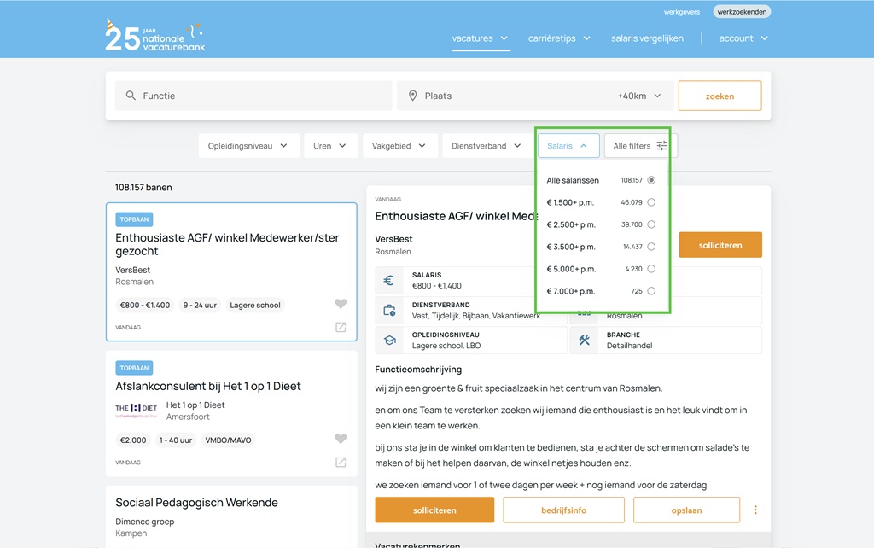Click the heart icon on VersBest job card
The height and width of the screenshot is (548, 874).
[x=341, y=304]
